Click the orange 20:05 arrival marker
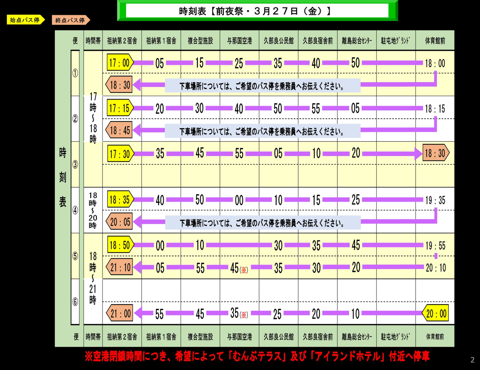 pos(119,222)
